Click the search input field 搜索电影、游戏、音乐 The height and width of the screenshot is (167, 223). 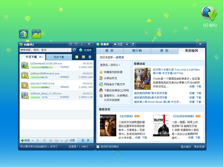[46, 50]
